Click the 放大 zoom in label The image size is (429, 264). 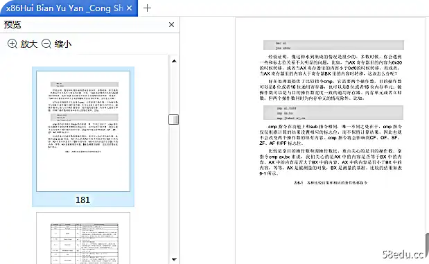click(29, 44)
